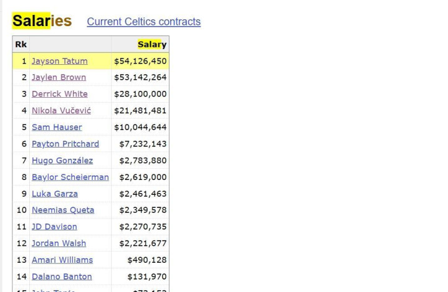The height and width of the screenshot is (292, 448).
Task: Click the Hugo González name link
Action: (x=62, y=161)
